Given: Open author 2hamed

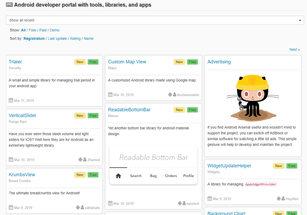Looking at the screenshot, I should 93,160.
